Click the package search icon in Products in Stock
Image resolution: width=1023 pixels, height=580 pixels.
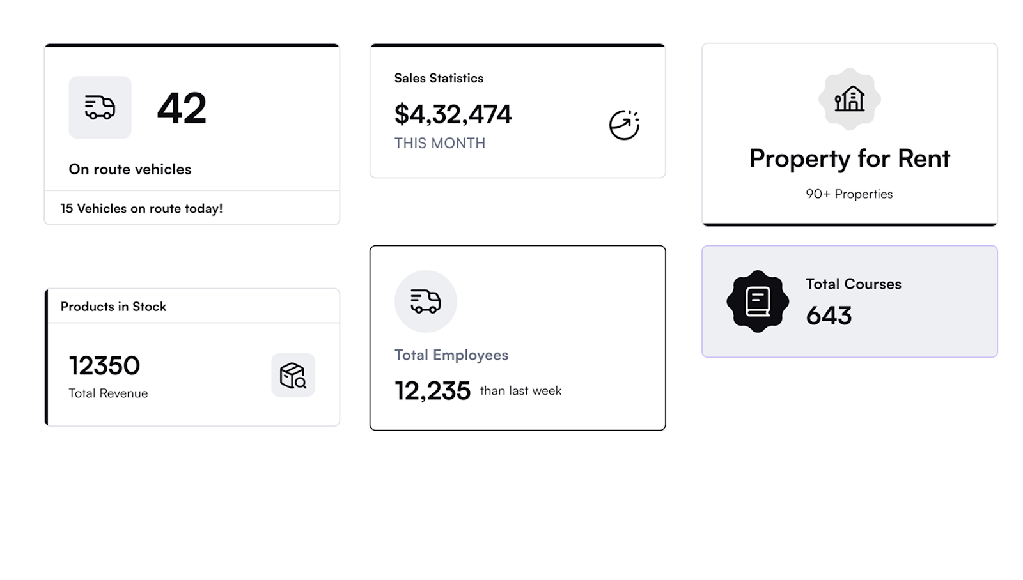click(x=293, y=375)
